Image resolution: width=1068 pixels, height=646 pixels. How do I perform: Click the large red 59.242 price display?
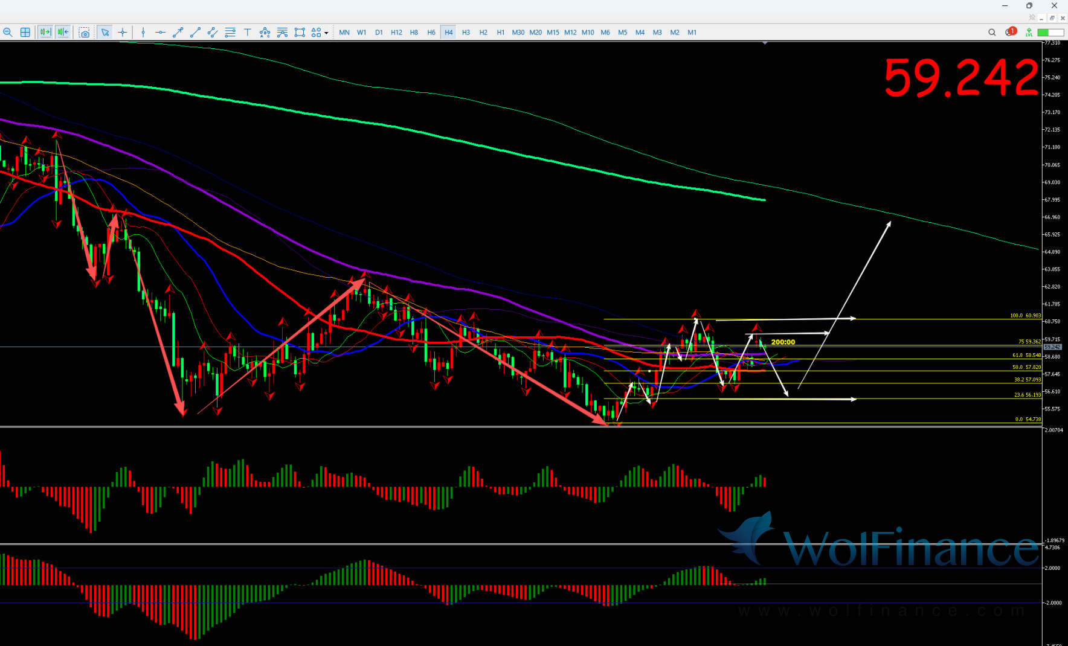[x=961, y=78]
